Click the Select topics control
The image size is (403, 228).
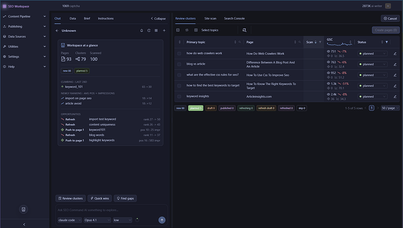pos(207,30)
